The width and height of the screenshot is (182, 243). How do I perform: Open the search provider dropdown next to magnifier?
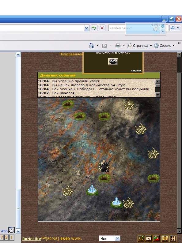point(178,28)
